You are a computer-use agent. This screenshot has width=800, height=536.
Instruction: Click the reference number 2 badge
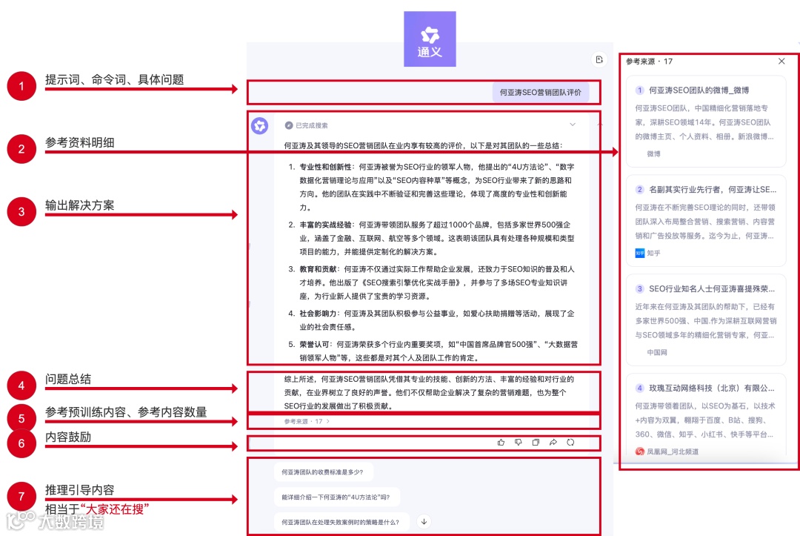point(640,189)
